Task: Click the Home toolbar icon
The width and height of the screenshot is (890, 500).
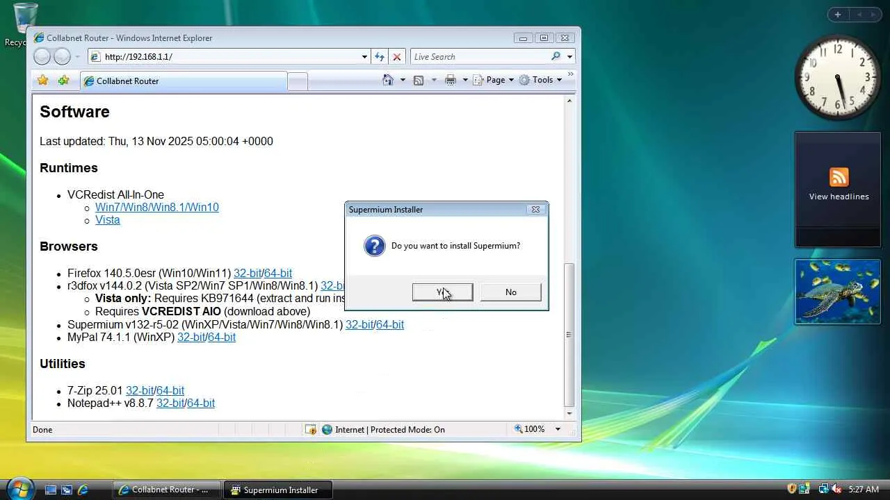Action: click(388, 80)
